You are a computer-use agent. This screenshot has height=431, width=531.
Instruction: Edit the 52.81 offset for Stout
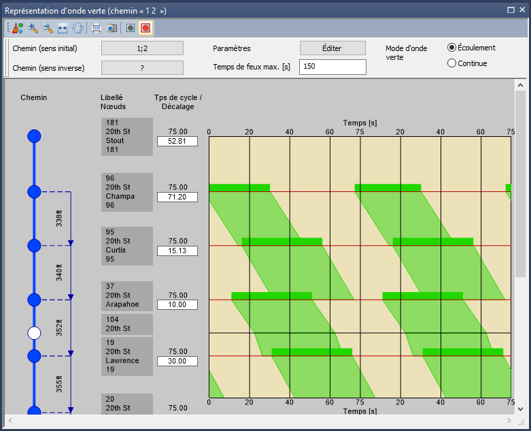[x=177, y=142]
